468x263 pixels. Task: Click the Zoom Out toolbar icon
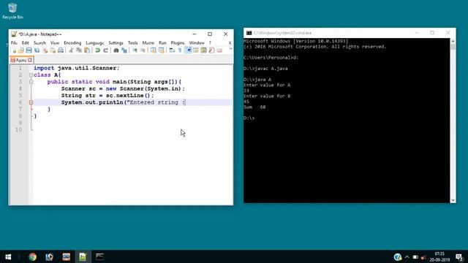pos(143,50)
